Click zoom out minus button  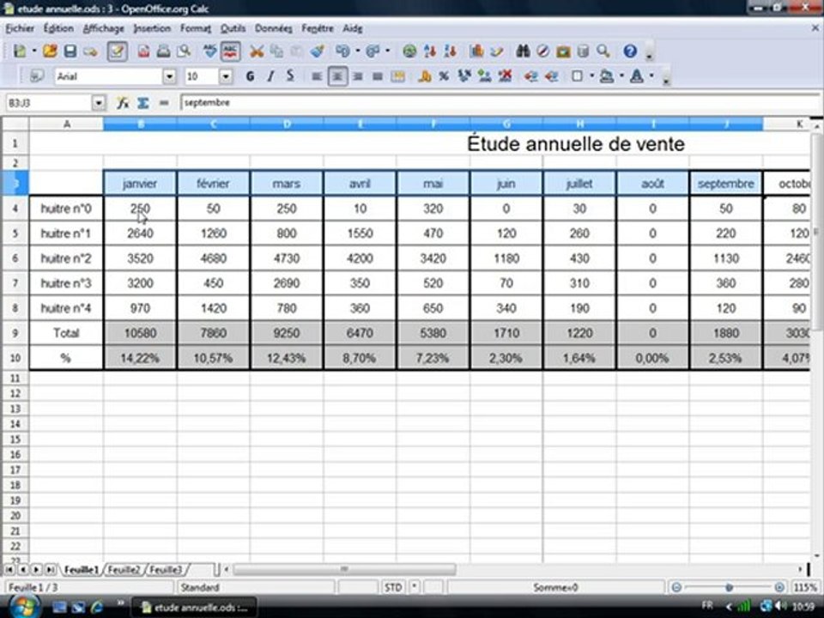click(x=677, y=587)
